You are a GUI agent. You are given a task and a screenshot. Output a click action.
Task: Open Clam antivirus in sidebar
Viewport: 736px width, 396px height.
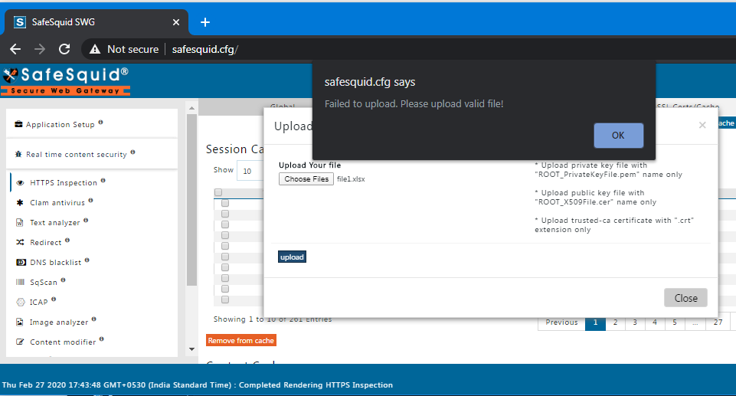[x=57, y=203]
